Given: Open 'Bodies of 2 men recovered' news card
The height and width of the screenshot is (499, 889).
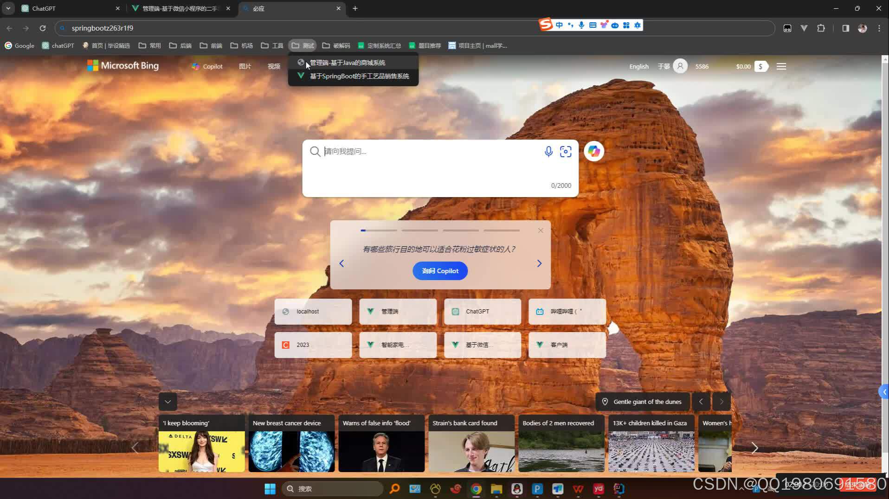Looking at the screenshot, I should 561,443.
